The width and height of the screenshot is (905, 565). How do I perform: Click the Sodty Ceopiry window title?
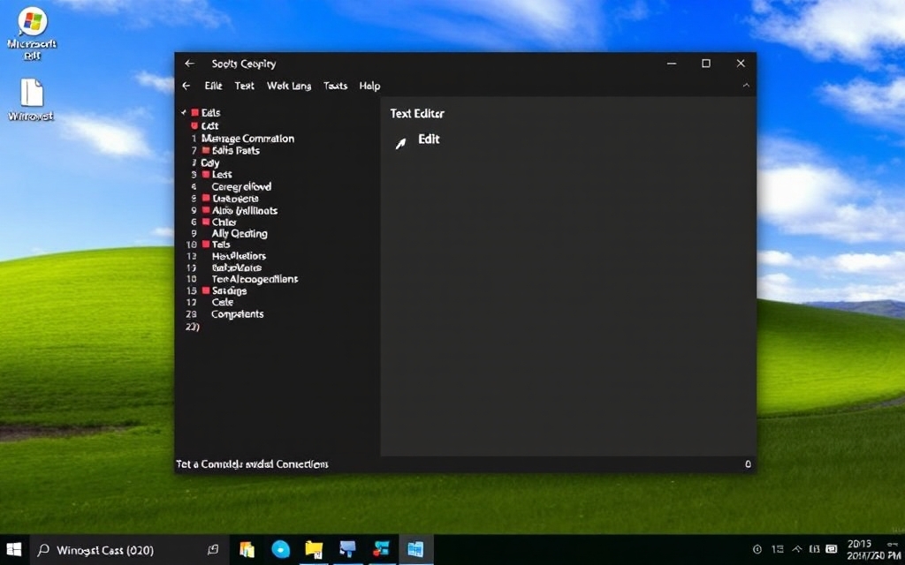click(x=244, y=64)
